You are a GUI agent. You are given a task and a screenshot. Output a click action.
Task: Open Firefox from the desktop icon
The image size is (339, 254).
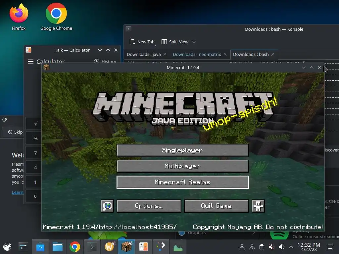[19, 17]
